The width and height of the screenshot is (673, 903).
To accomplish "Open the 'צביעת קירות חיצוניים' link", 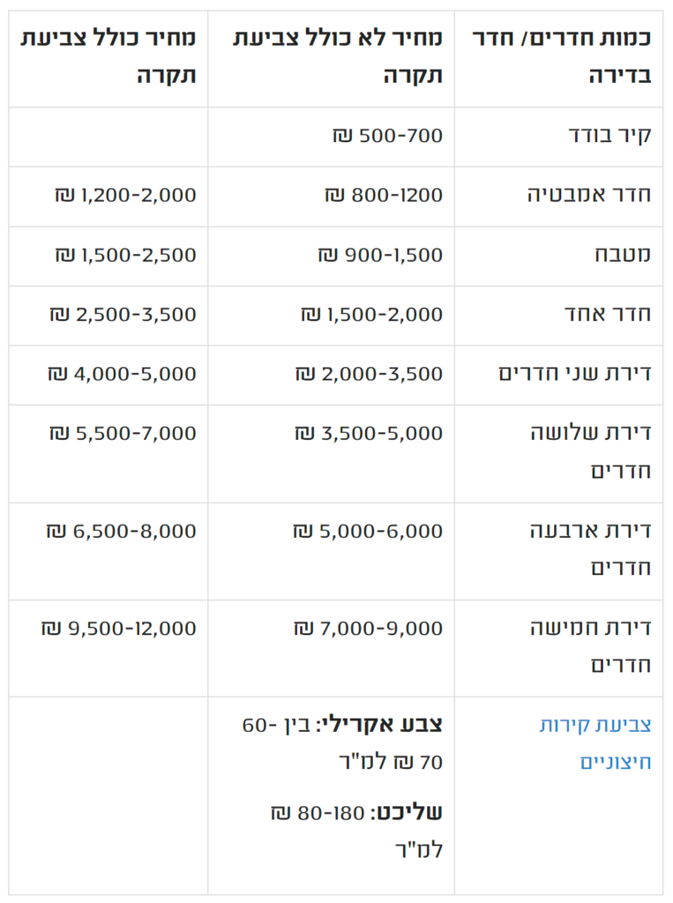I will click(x=595, y=726).
